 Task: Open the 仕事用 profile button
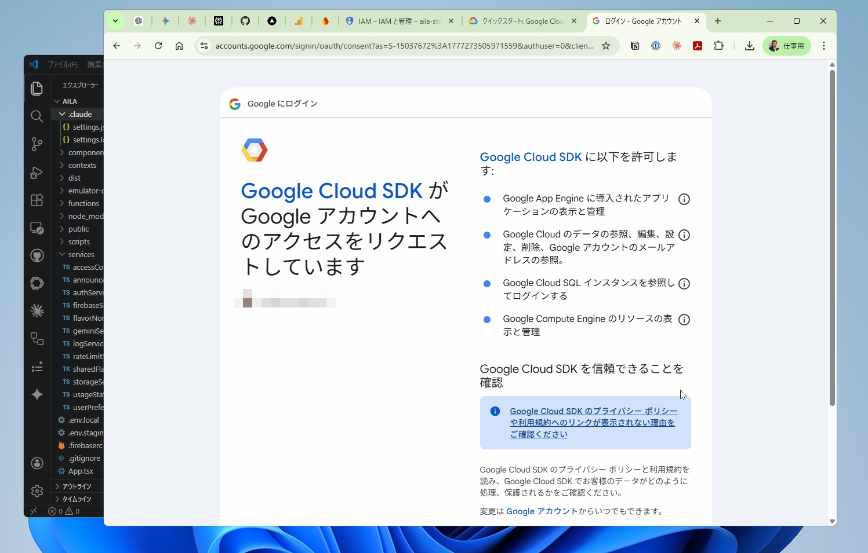(787, 46)
